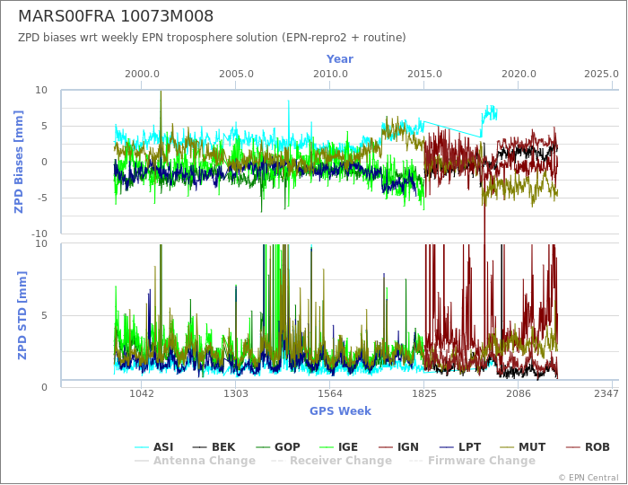Click GPS week label 1825
Viewport: 628px width, 485px height.
pos(424,393)
